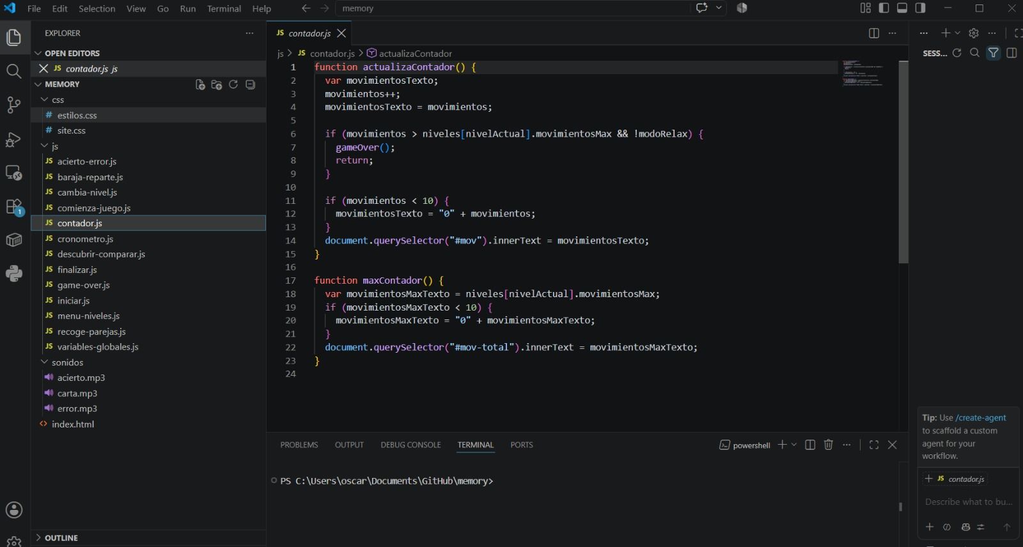Image resolution: width=1023 pixels, height=547 pixels.
Task: Open the Extensions view
Action: tap(14, 206)
